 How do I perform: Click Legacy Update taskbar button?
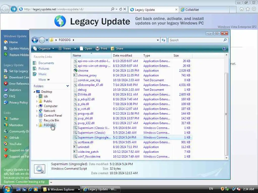pos(101,189)
